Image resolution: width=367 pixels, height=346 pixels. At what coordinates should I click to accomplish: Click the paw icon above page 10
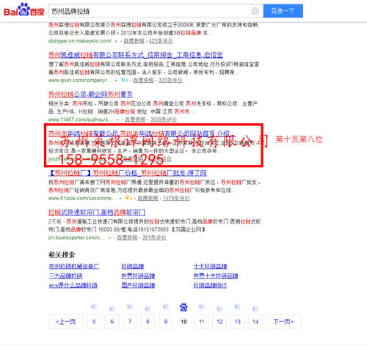click(183, 307)
